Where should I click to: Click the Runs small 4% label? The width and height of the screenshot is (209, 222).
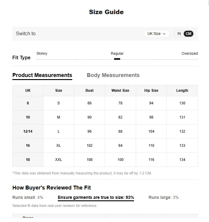pos(28,197)
